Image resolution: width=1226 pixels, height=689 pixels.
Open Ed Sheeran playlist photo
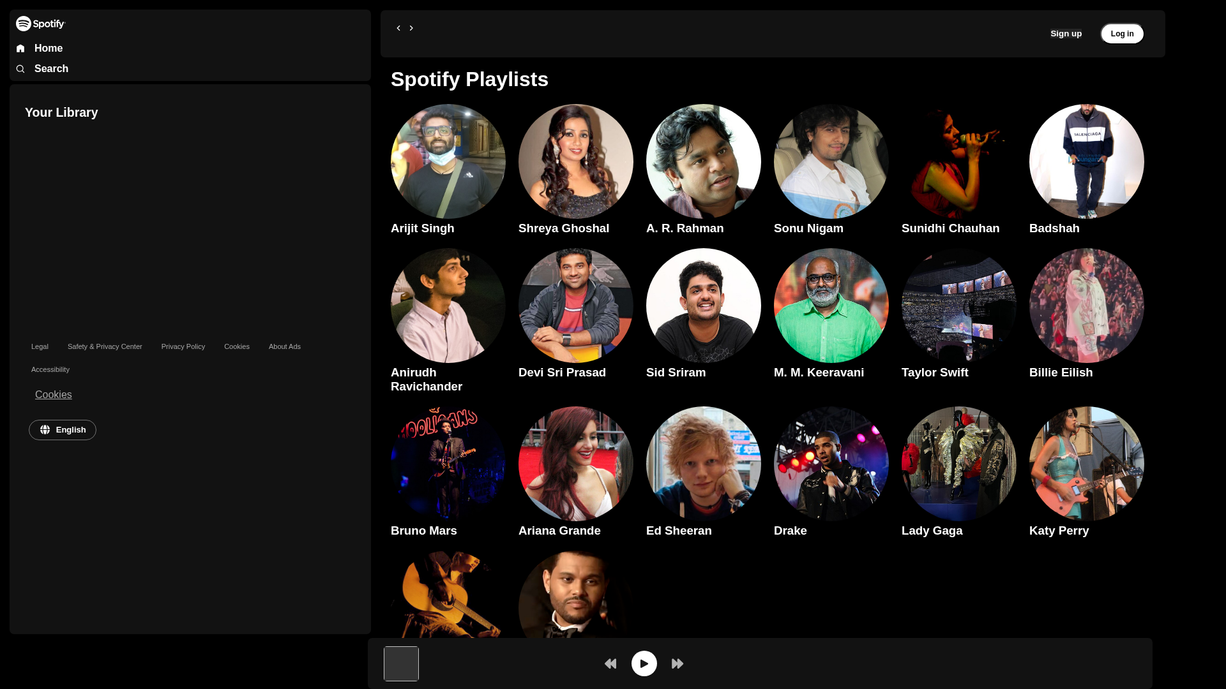(x=704, y=464)
